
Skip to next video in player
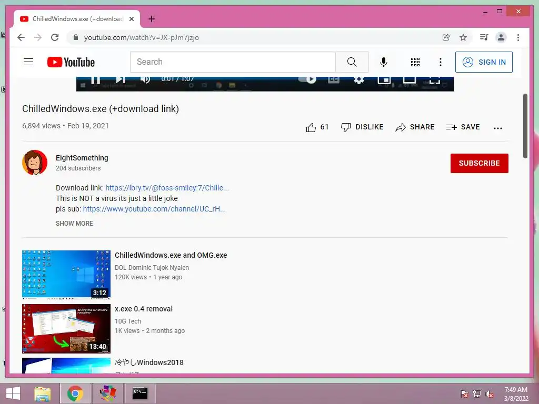[121, 80]
